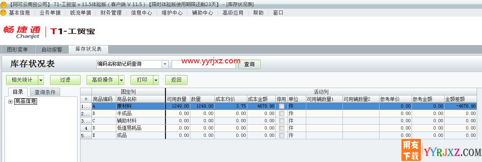Select the 原材料 product name cell

pos(140,106)
